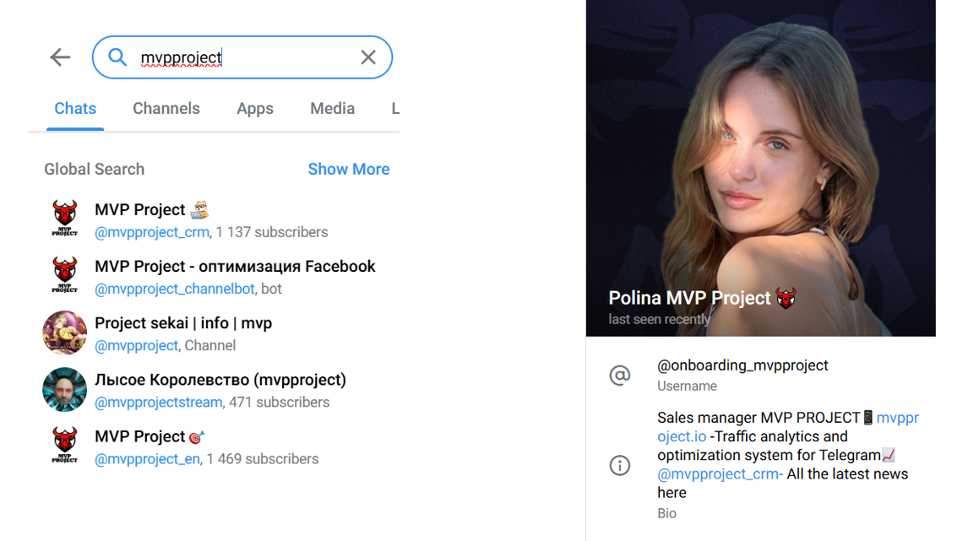Open the MVP Project @mvpproject_crm avatar

point(65,219)
